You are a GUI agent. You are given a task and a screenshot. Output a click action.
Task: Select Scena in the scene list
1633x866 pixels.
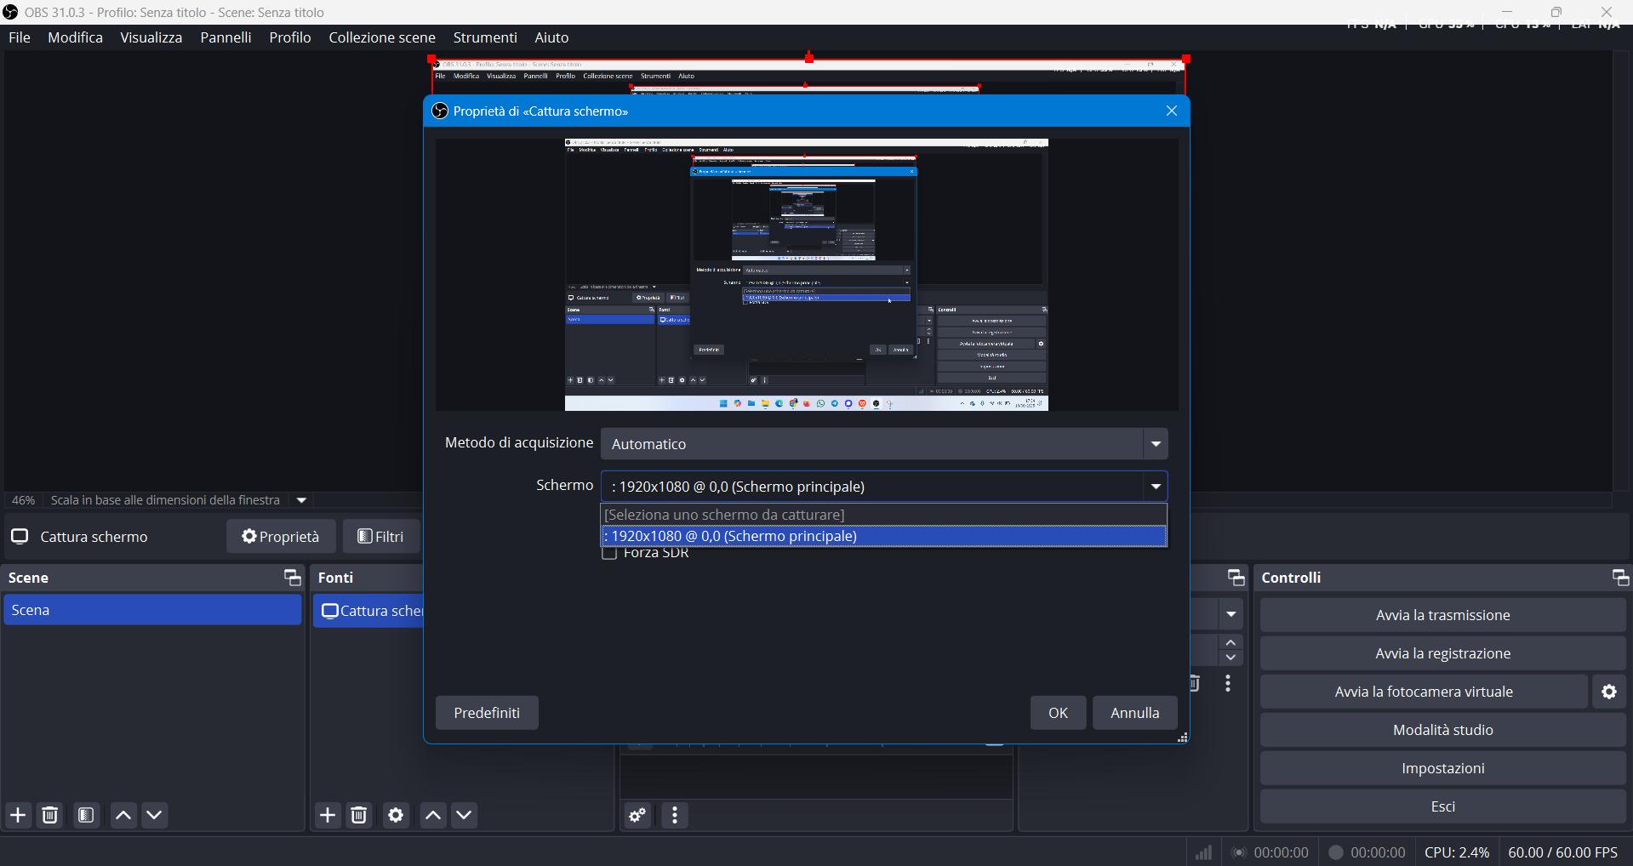tap(153, 610)
